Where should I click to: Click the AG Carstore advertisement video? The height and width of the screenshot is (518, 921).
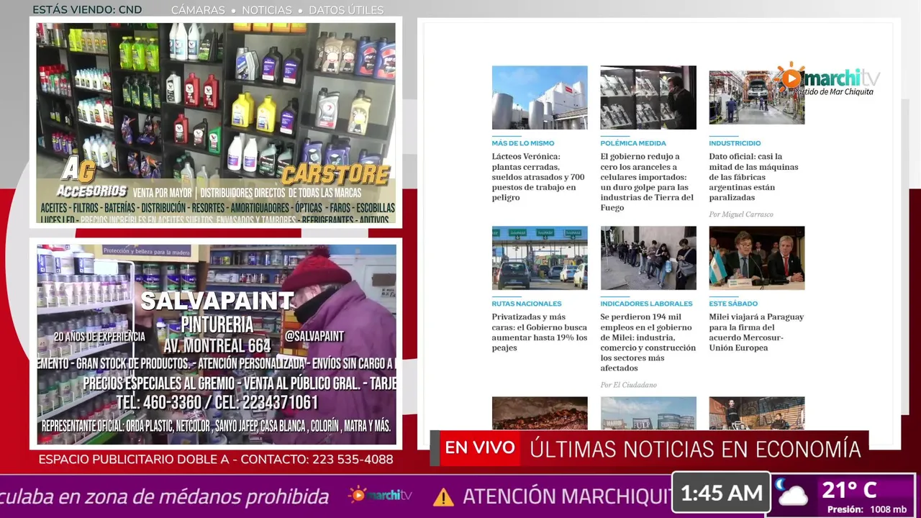(x=216, y=124)
